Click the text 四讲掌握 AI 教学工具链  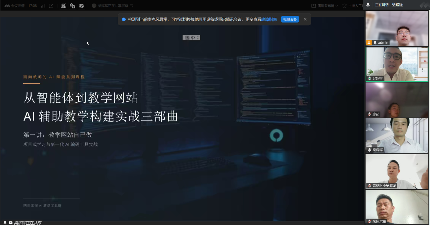[42, 206]
